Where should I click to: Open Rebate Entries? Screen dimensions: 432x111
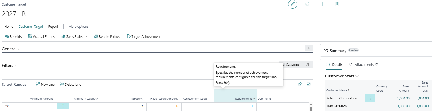point(107,36)
